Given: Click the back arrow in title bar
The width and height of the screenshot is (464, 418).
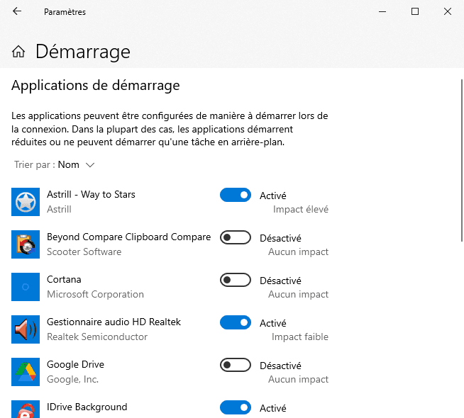Looking at the screenshot, I should pyautogui.click(x=17, y=11).
